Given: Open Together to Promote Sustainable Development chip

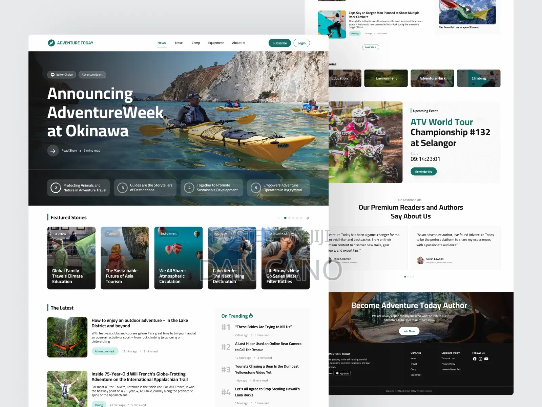Looking at the screenshot, I should (x=212, y=188).
